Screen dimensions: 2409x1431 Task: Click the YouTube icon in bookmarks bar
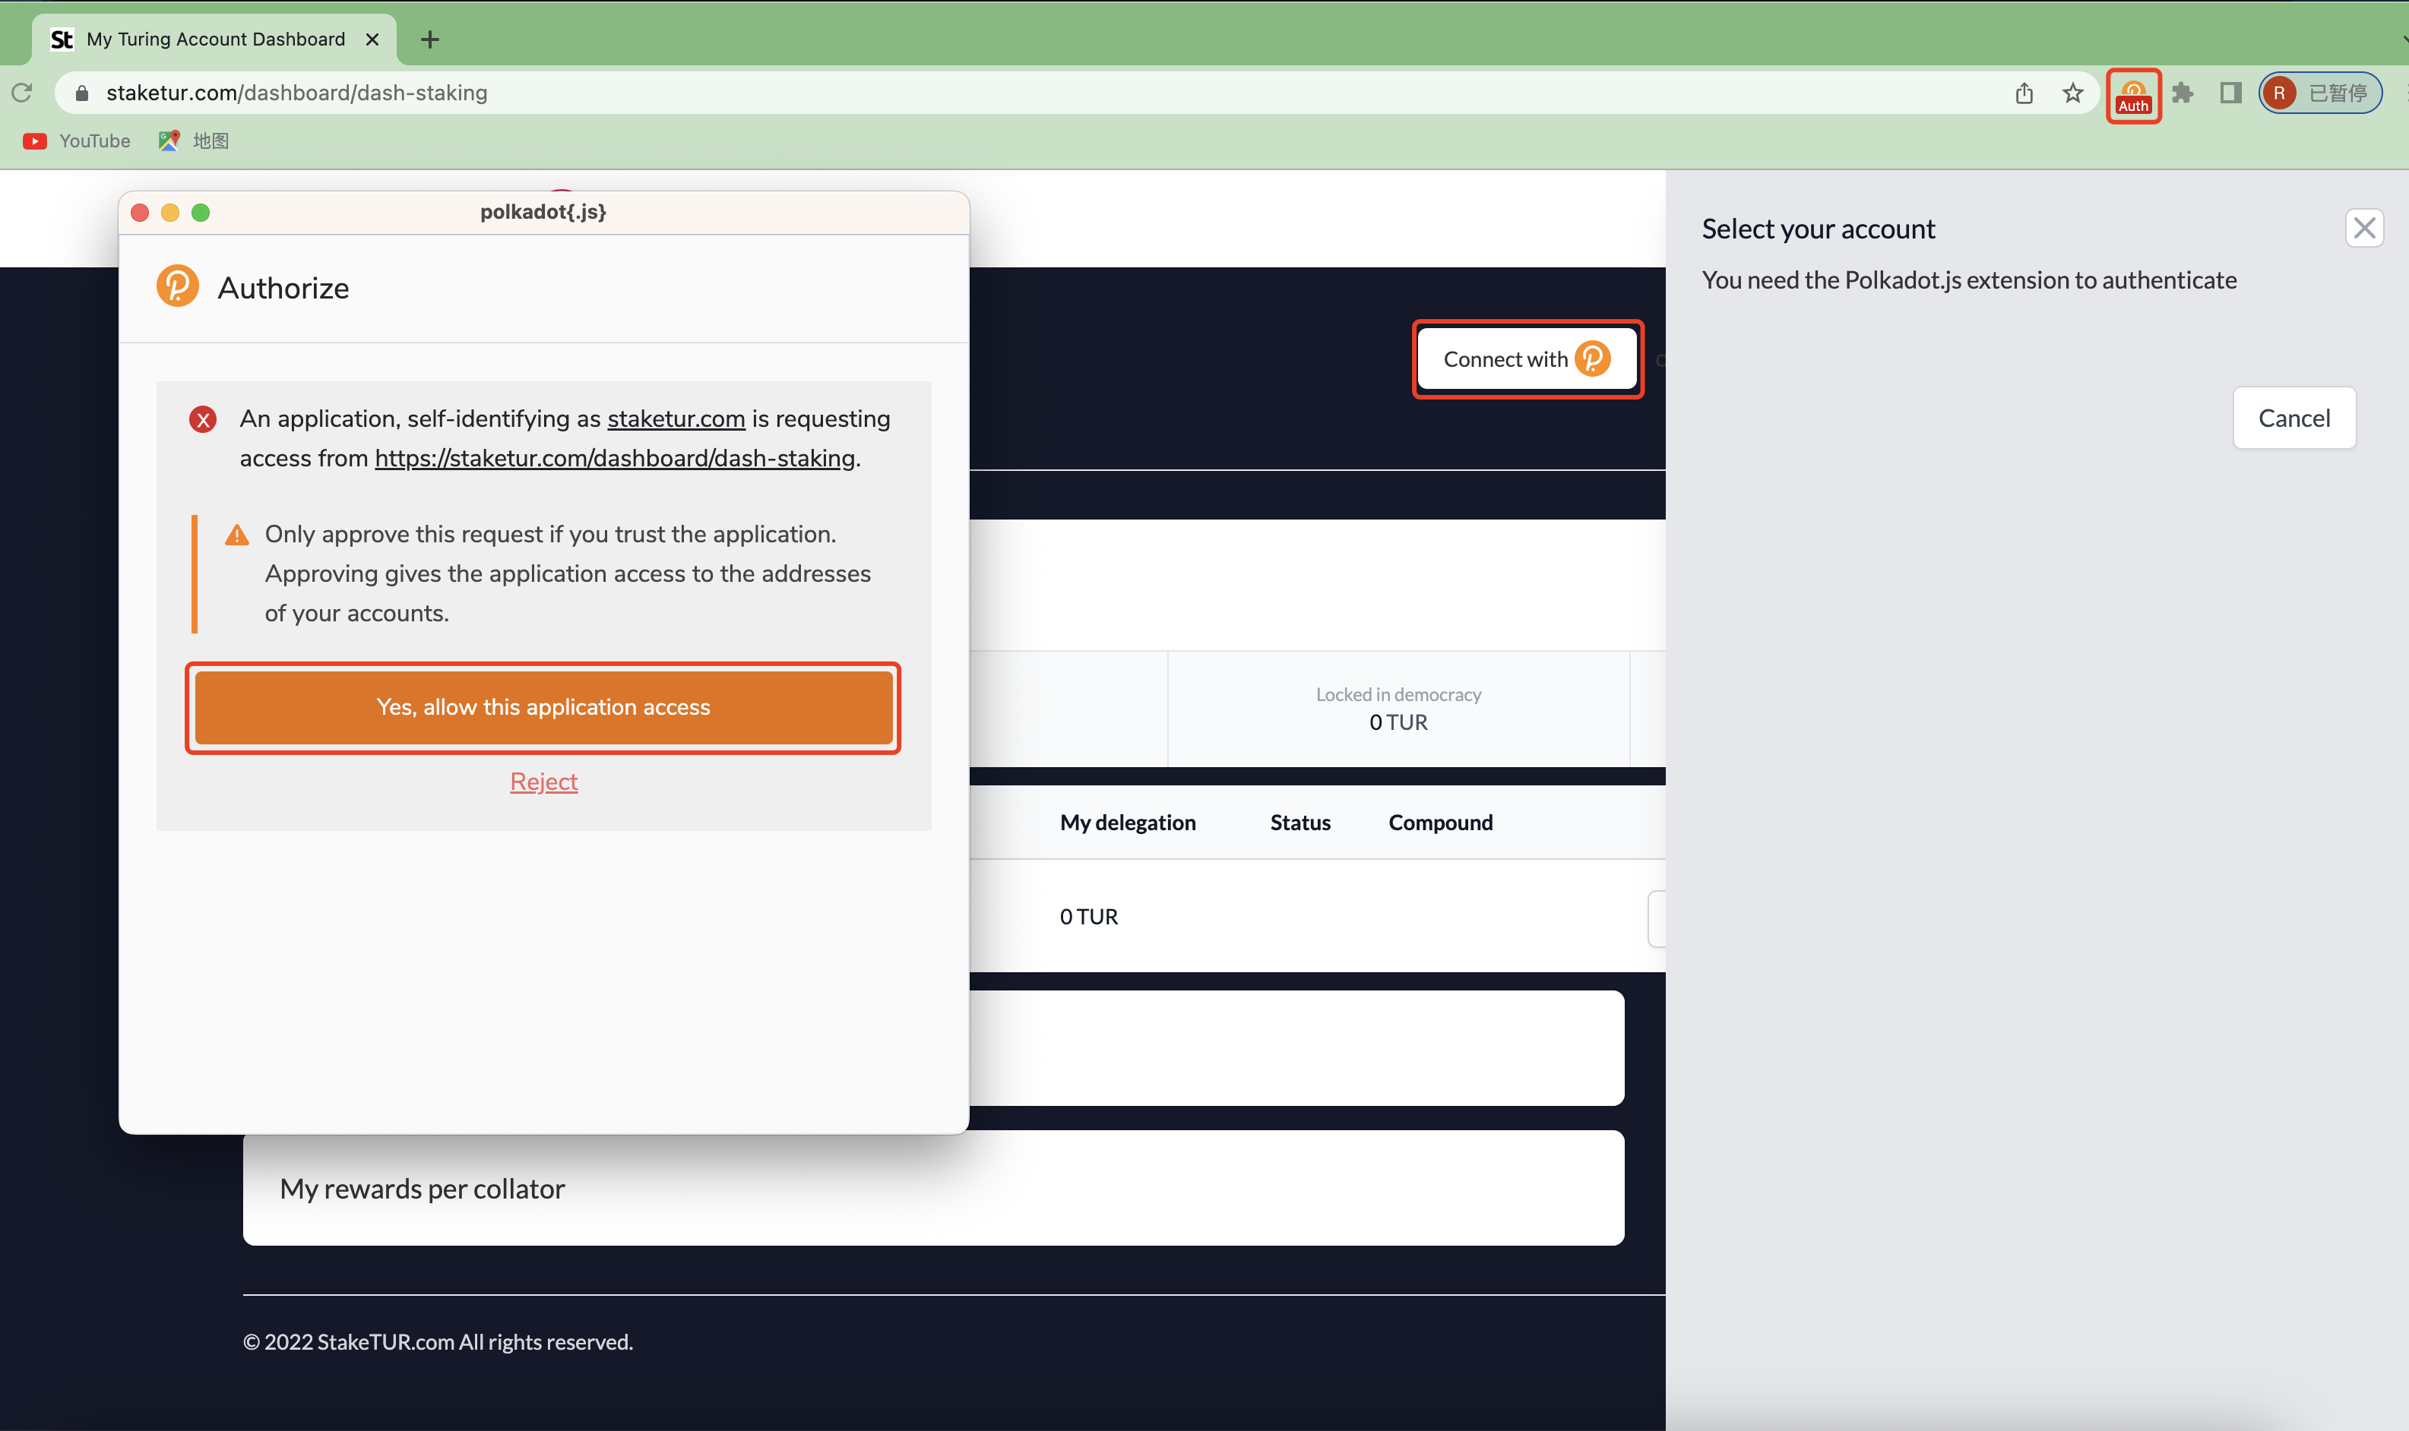coord(34,141)
